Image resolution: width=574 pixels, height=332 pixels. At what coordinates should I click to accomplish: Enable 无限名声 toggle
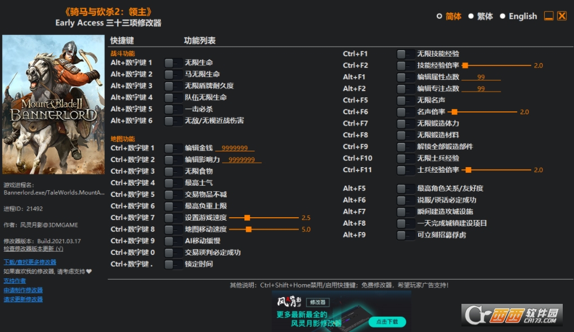[406, 101]
